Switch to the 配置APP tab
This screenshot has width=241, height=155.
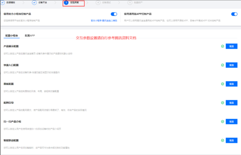click(x=30, y=36)
